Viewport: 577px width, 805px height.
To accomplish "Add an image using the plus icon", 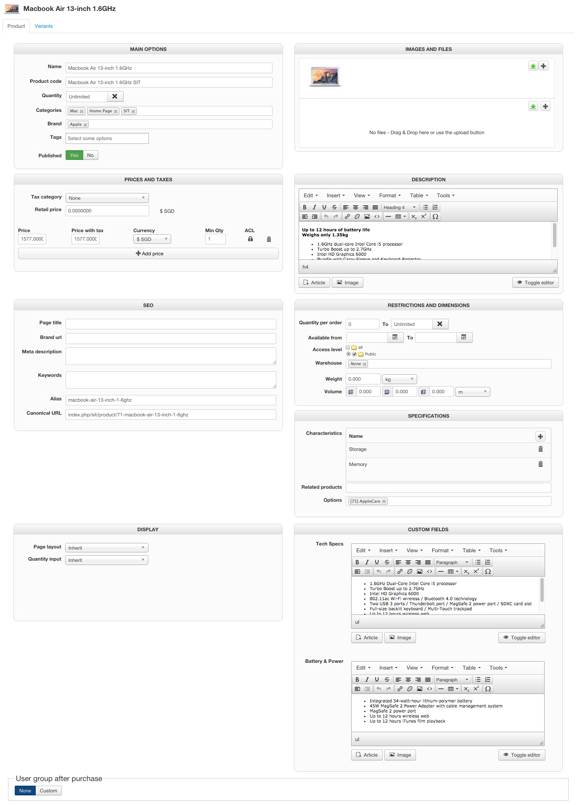I will click(x=544, y=66).
